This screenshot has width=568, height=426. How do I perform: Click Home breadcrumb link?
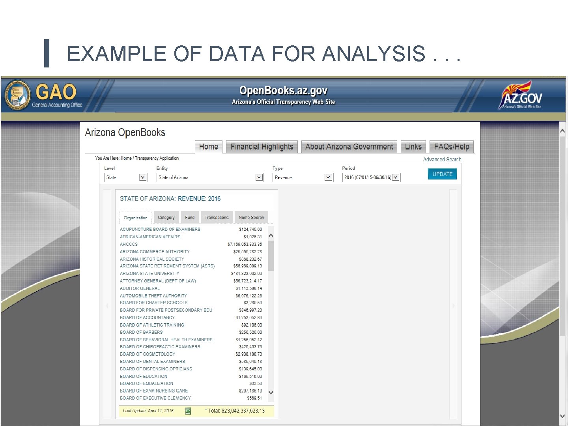pos(126,158)
